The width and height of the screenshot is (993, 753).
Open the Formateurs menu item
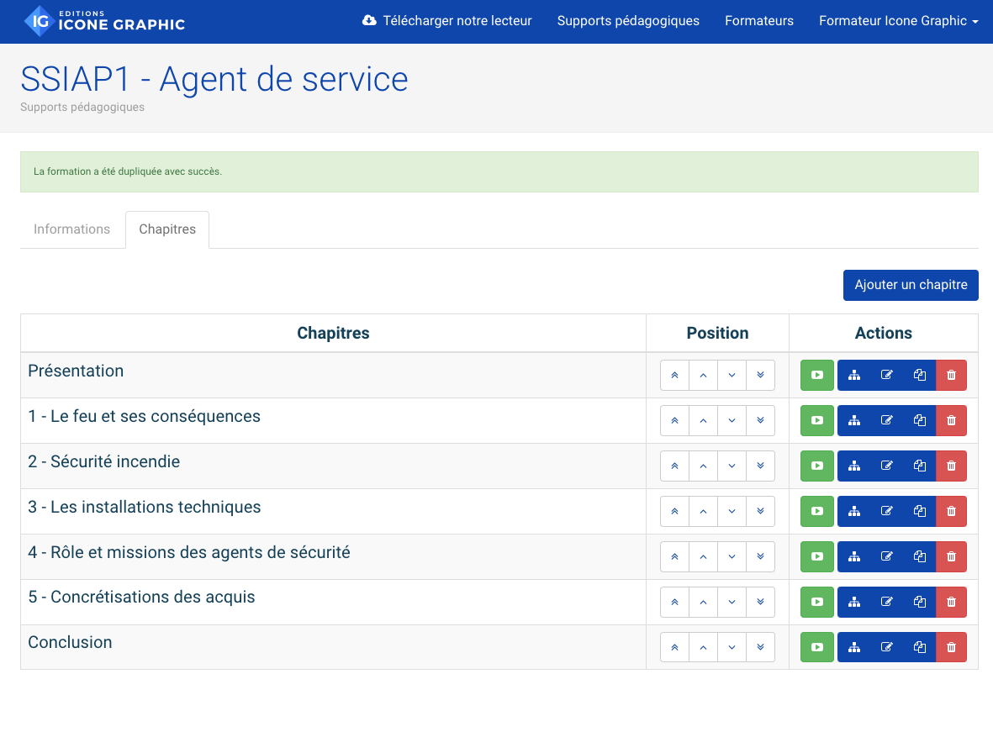point(759,21)
